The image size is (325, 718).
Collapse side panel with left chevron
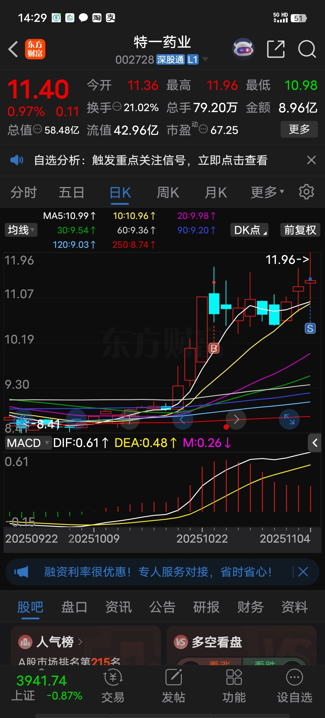pyautogui.click(x=315, y=443)
